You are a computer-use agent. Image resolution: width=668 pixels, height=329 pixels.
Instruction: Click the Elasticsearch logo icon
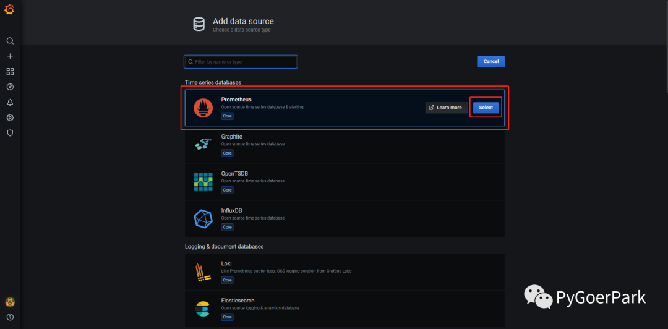click(x=203, y=309)
